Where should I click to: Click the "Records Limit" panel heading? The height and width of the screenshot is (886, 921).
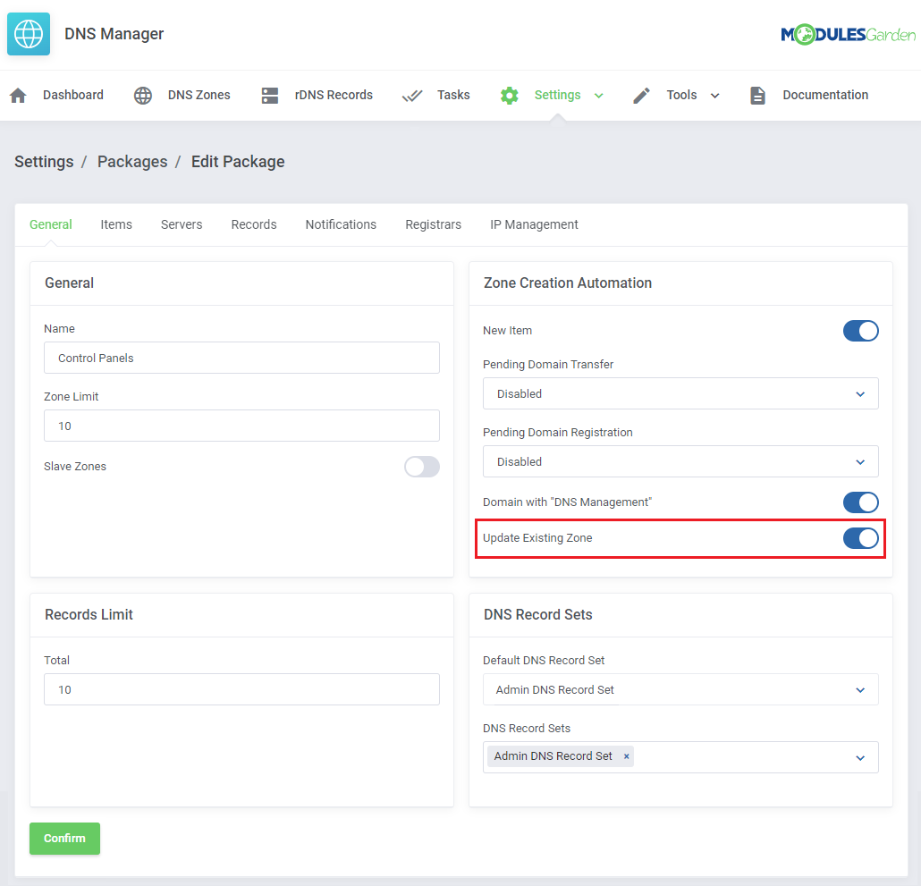click(89, 615)
